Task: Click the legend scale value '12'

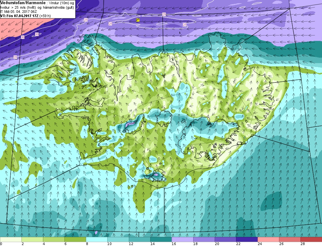Action: (131, 244)
